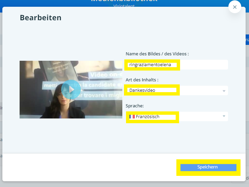
Task: Click the chevron of Art des Inhalts
Action: (x=224, y=90)
